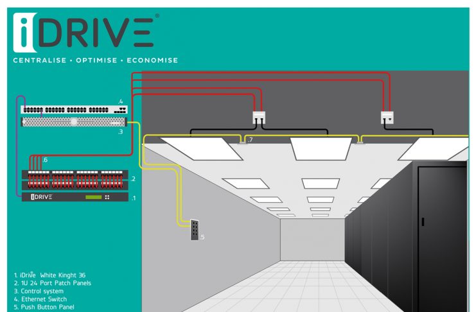This screenshot has height=312, width=476.
Task: Click legend entry '1. iDrive White Kinght 36'
Action: point(50,275)
